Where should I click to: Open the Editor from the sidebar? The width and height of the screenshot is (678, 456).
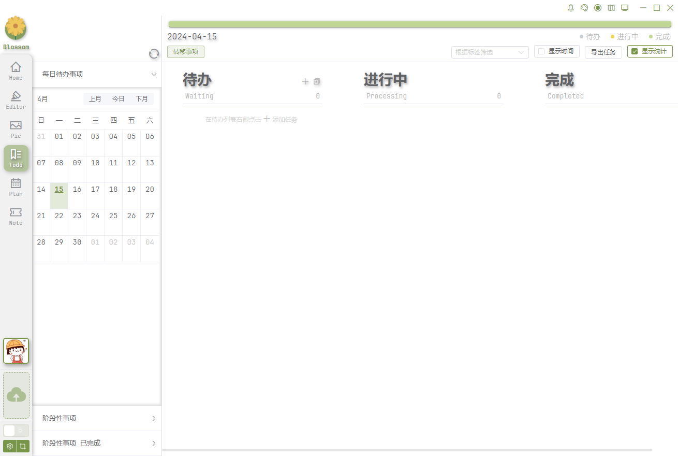pos(16,100)
